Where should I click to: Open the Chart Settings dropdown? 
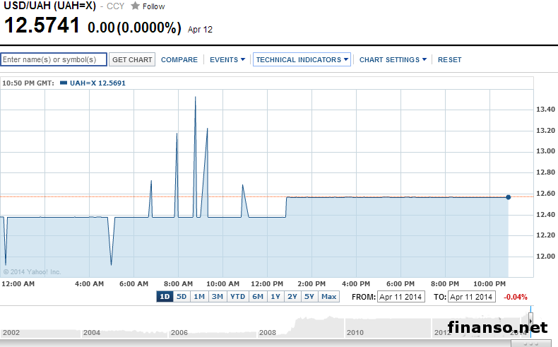pyautogui.click(x=393, y=60)
